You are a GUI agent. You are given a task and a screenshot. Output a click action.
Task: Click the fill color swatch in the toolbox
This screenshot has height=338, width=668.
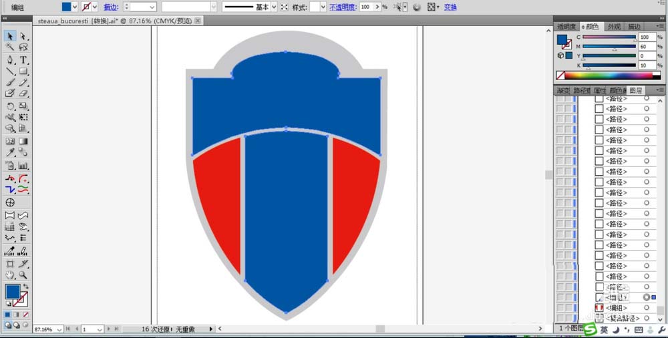[x=12, y=292]
